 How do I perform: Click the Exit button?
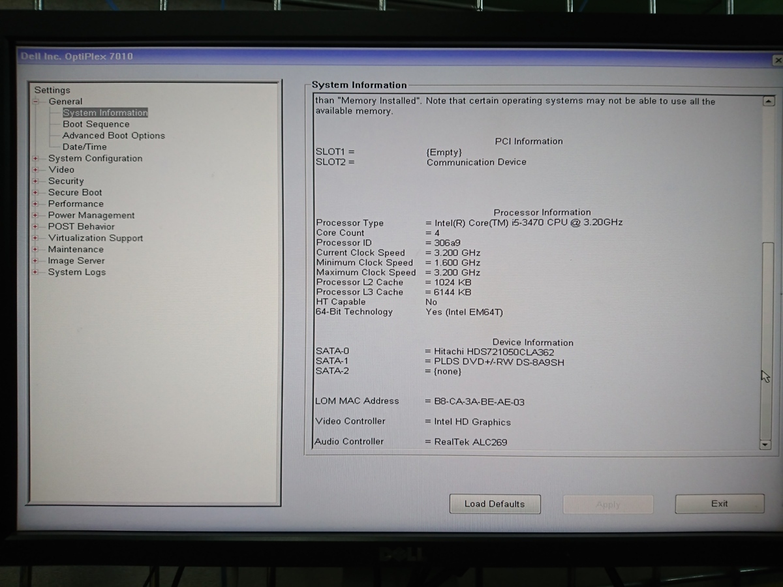[x=720, y=504]
